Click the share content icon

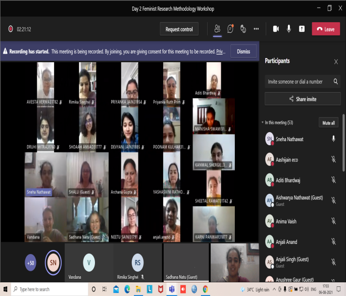tap(302, 29)
